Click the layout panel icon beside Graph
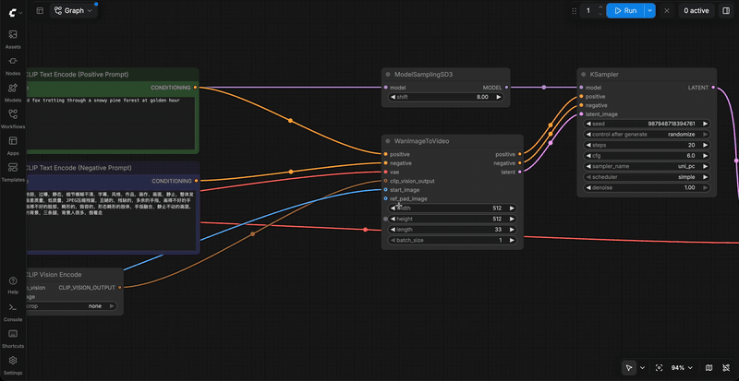Viewport: 739px width, 381px height. [x=40, y=11]
